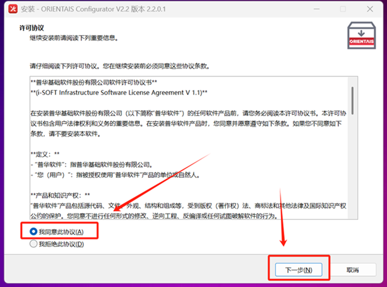Close the ORIENTAIS Configurator setup window
Screen dimensions: 387x287
[370, 9]
